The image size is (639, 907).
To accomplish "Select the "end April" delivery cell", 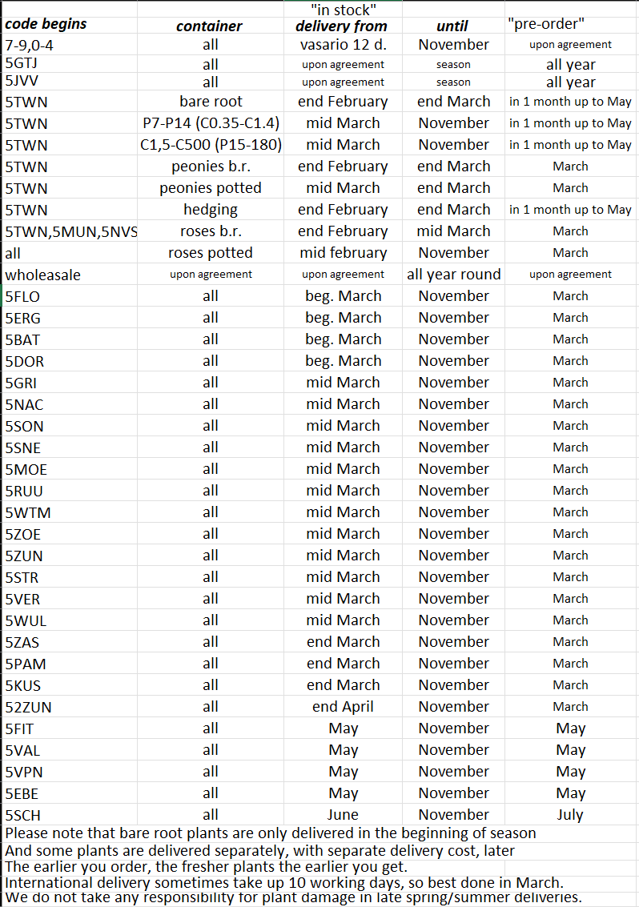I will pos(343,707).
